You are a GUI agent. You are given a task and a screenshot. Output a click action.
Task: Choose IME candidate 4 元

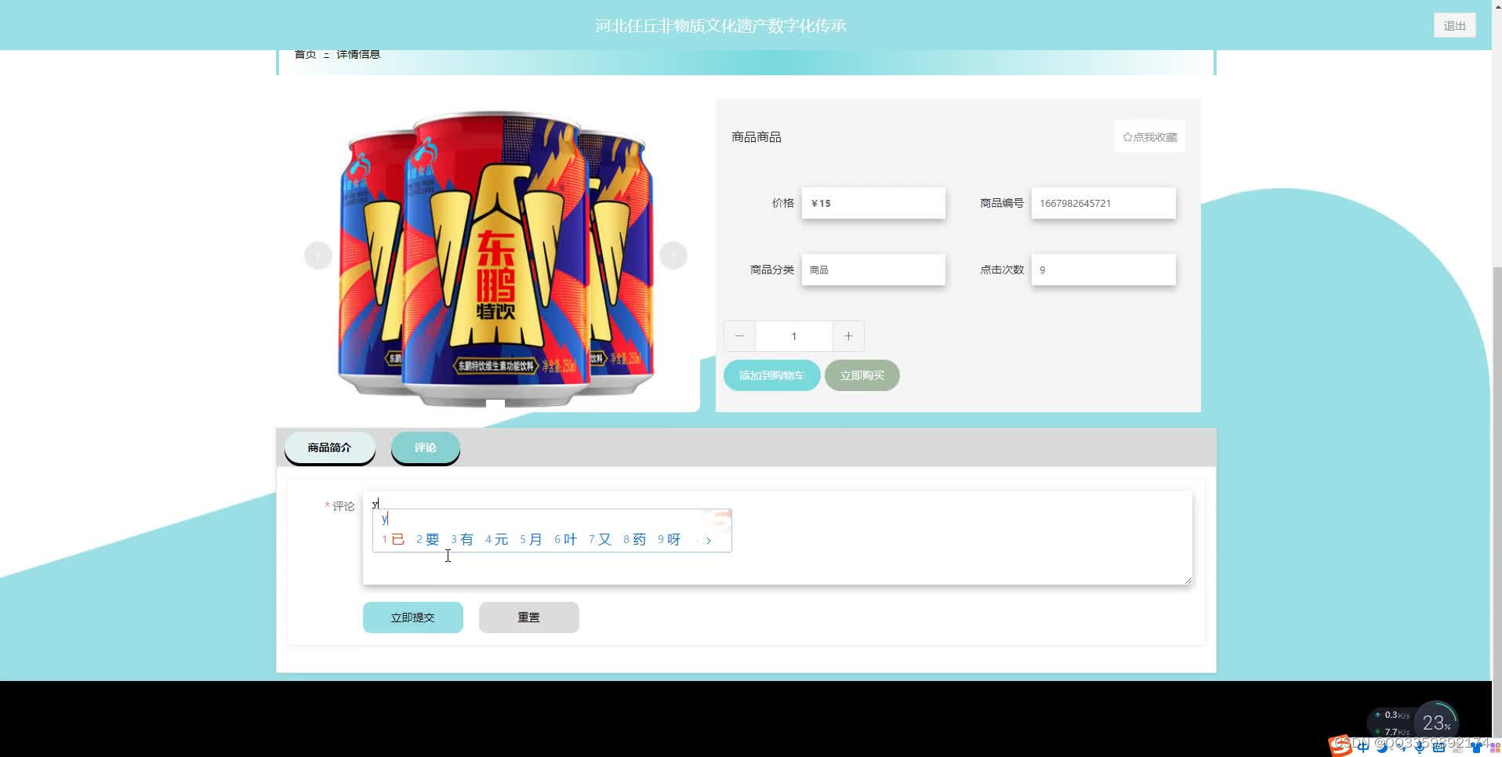click(x=497, y=539)
